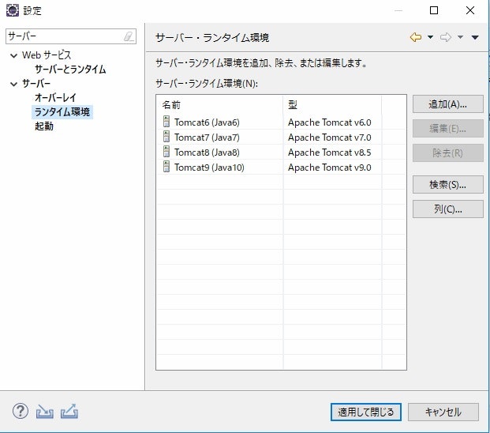Click the 検索(S)... button
Image resolution: width=490 pixels, height=433 pixels.
click(x=448, y=185)
